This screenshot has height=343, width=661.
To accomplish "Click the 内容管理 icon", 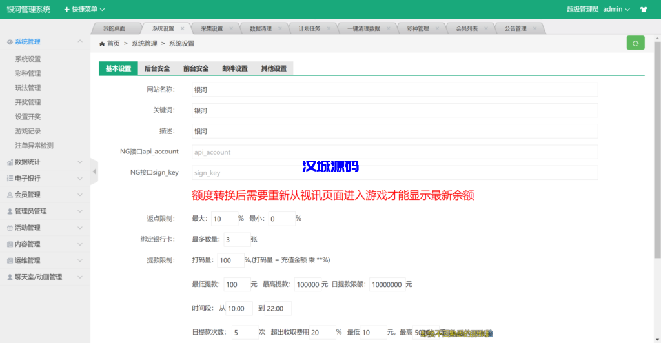I will coord(10,244).
